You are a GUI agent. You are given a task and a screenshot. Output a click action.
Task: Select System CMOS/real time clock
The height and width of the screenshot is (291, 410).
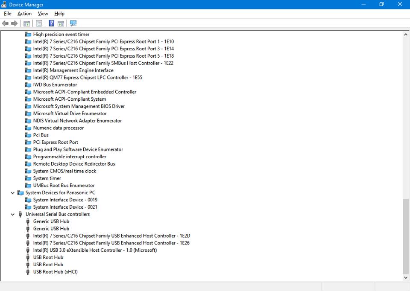pos(64,171)
